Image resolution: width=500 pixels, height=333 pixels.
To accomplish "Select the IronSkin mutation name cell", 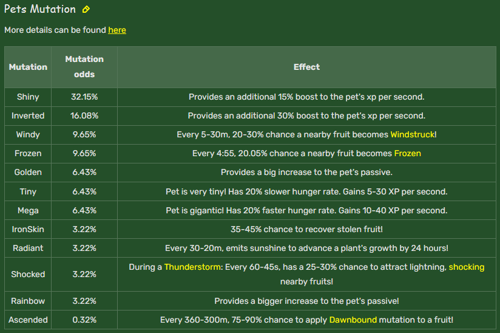I will click(28, 229).
